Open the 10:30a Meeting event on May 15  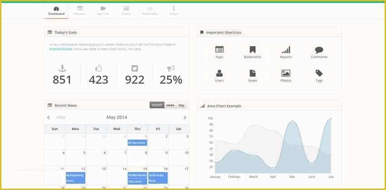tap(137, 175)
